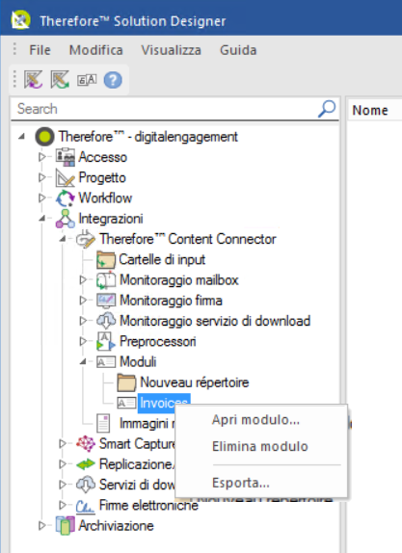This screenshot has width=402, height=553.
Task: Click the Workflow circular arrows icon
Action: [66, 197]
